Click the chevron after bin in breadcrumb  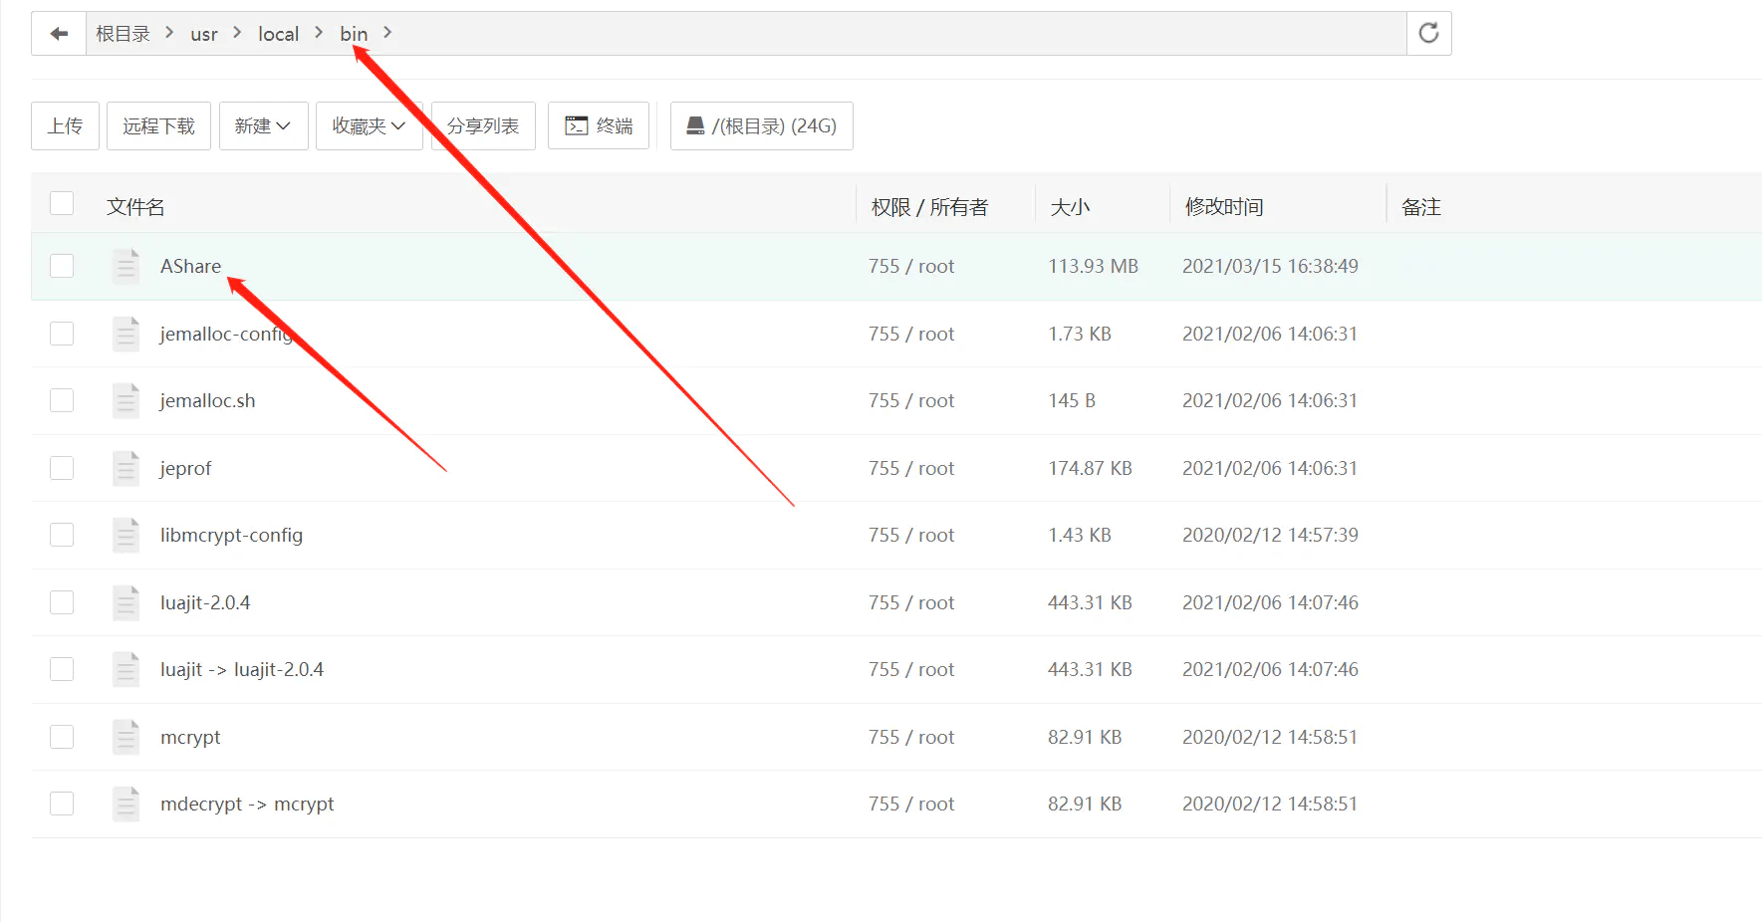pyautogui.click(x=387, y=33)
